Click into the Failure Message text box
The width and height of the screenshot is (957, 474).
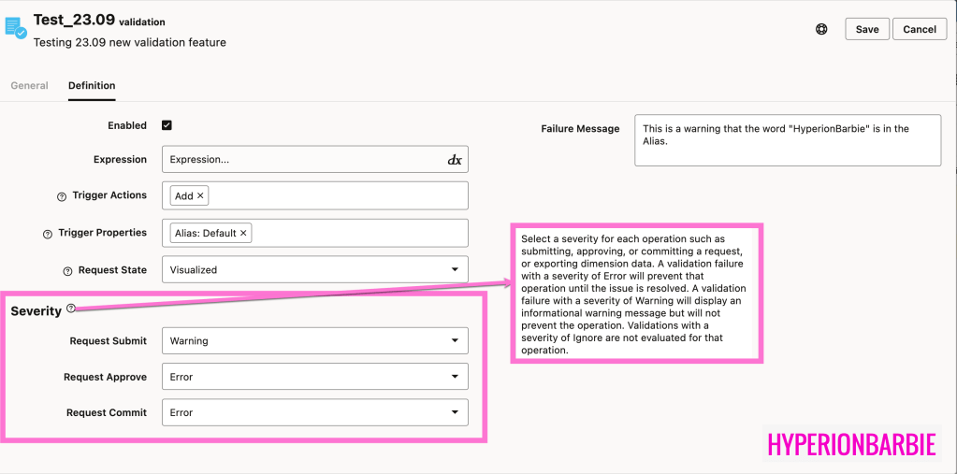click(x=787, y=140)
